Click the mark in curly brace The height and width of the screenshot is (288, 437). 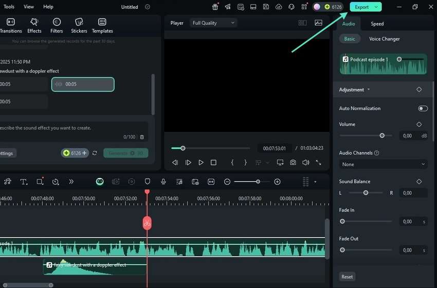tap(232, 163)
